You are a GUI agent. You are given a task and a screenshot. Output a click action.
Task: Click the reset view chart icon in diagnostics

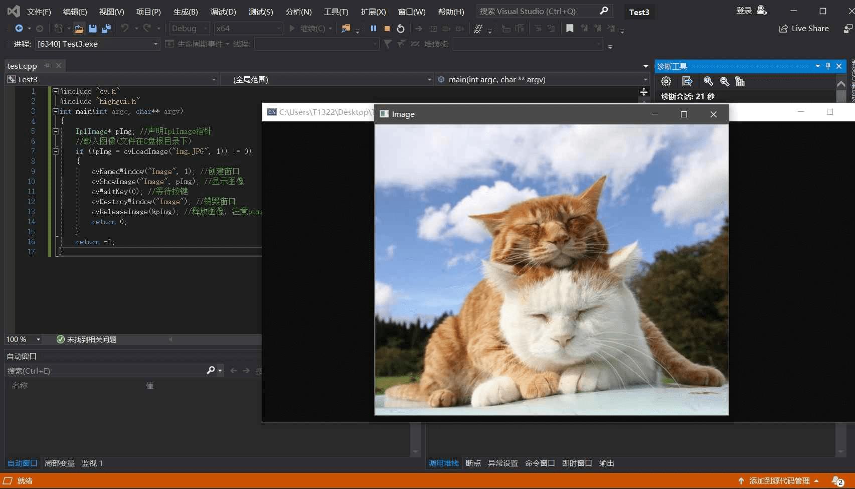coord(740,81)
